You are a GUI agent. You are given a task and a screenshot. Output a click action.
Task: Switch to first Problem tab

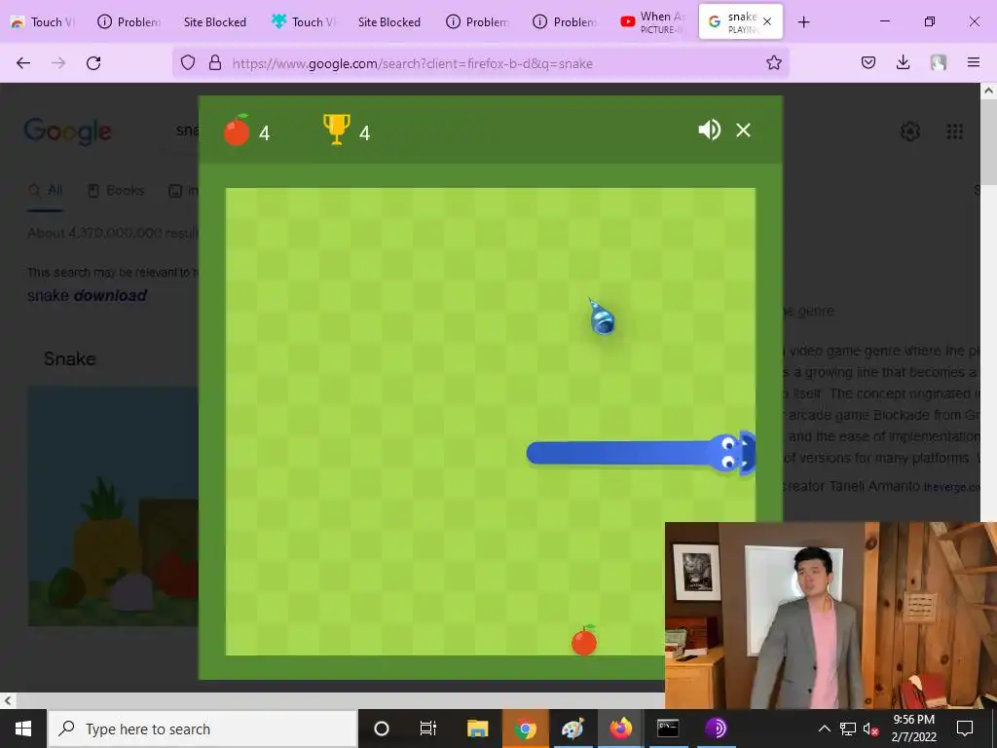[x=129, y=22]
